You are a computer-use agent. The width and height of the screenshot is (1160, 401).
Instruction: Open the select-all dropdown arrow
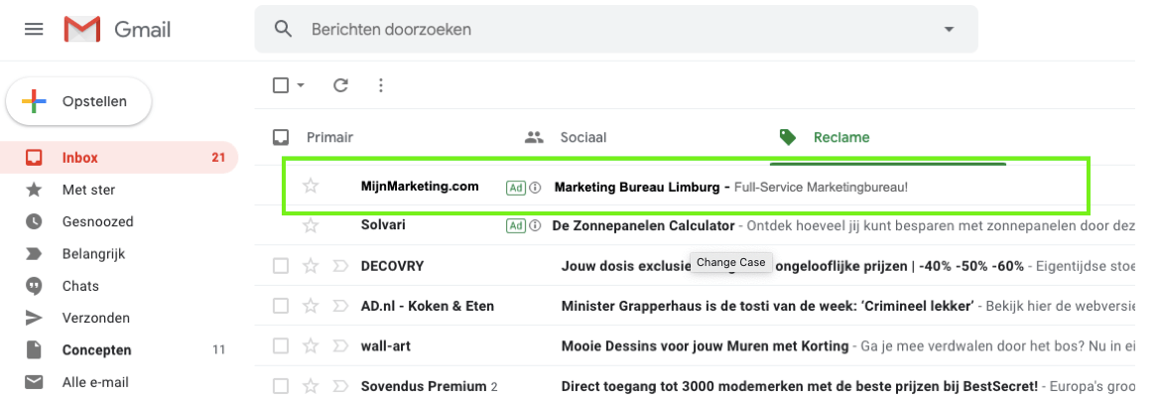click(x=301, y=85)
